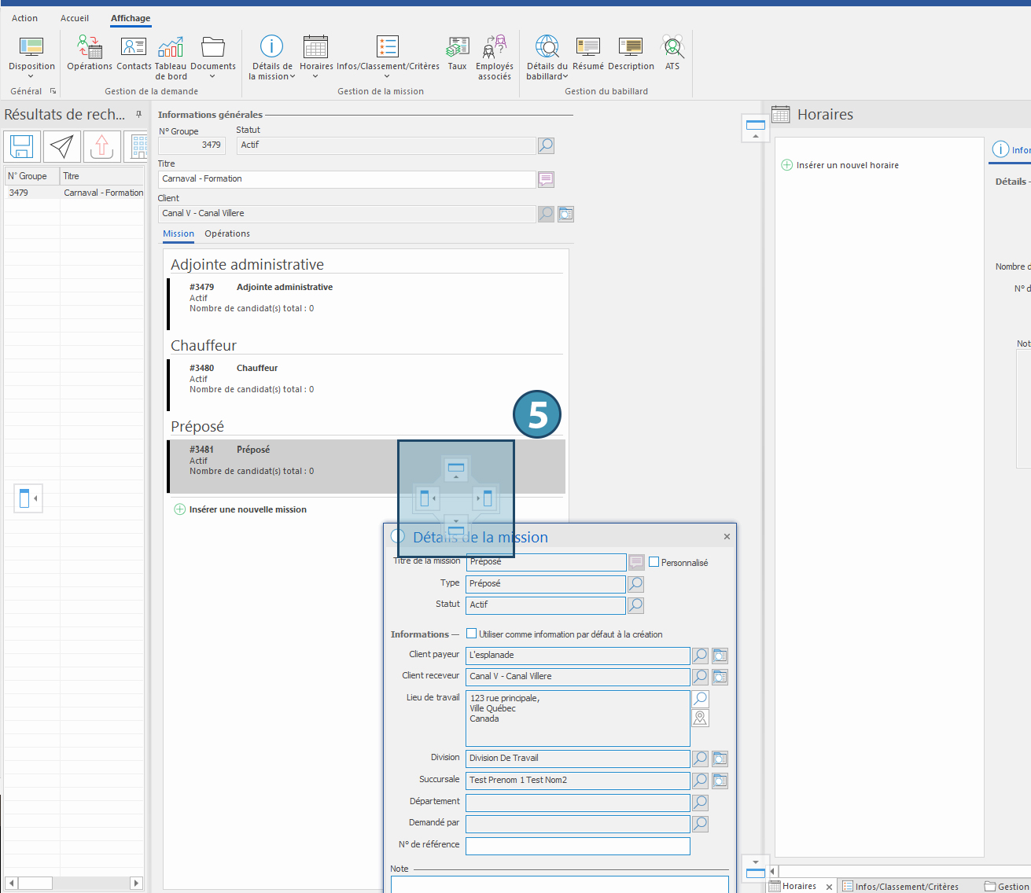Open Tableau de bord
Screen dimensions: 1031x893
pos(171,58)
